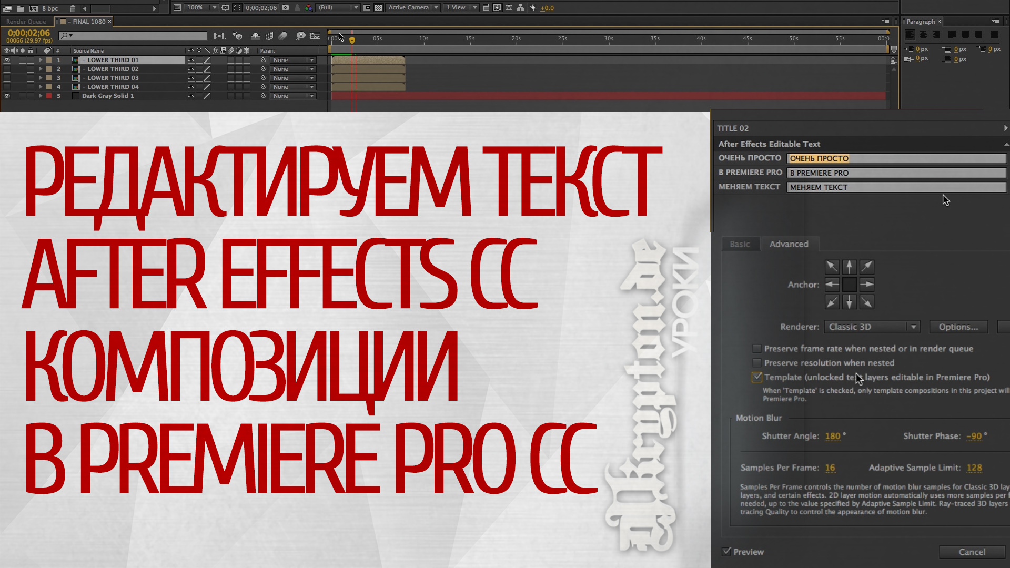Toggle the transparency grid checkerboard icon
Screen dimensions: 1010x568
coord(378,8)
